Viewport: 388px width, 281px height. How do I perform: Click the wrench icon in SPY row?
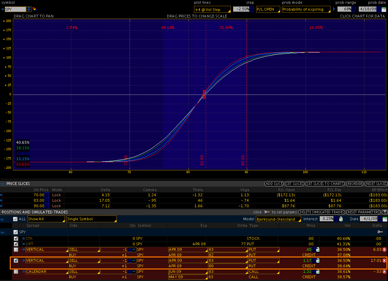(x=379, y=232)
